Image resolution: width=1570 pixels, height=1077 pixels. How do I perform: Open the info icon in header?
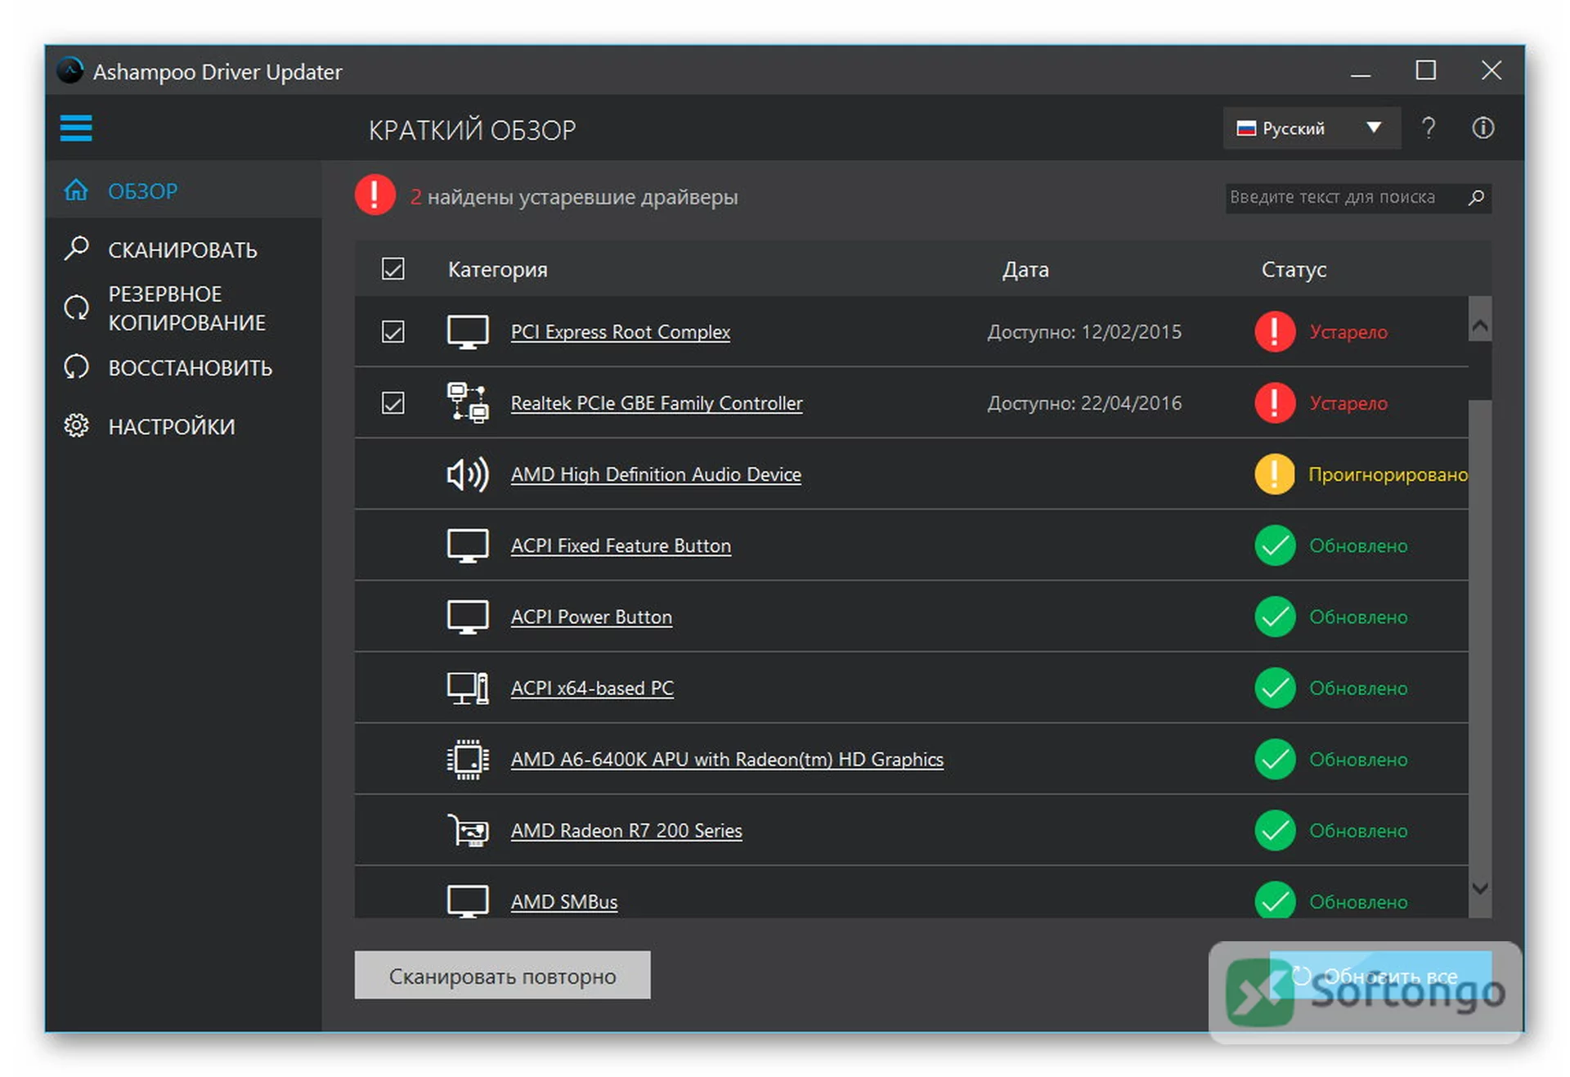tap(1483, 128)
